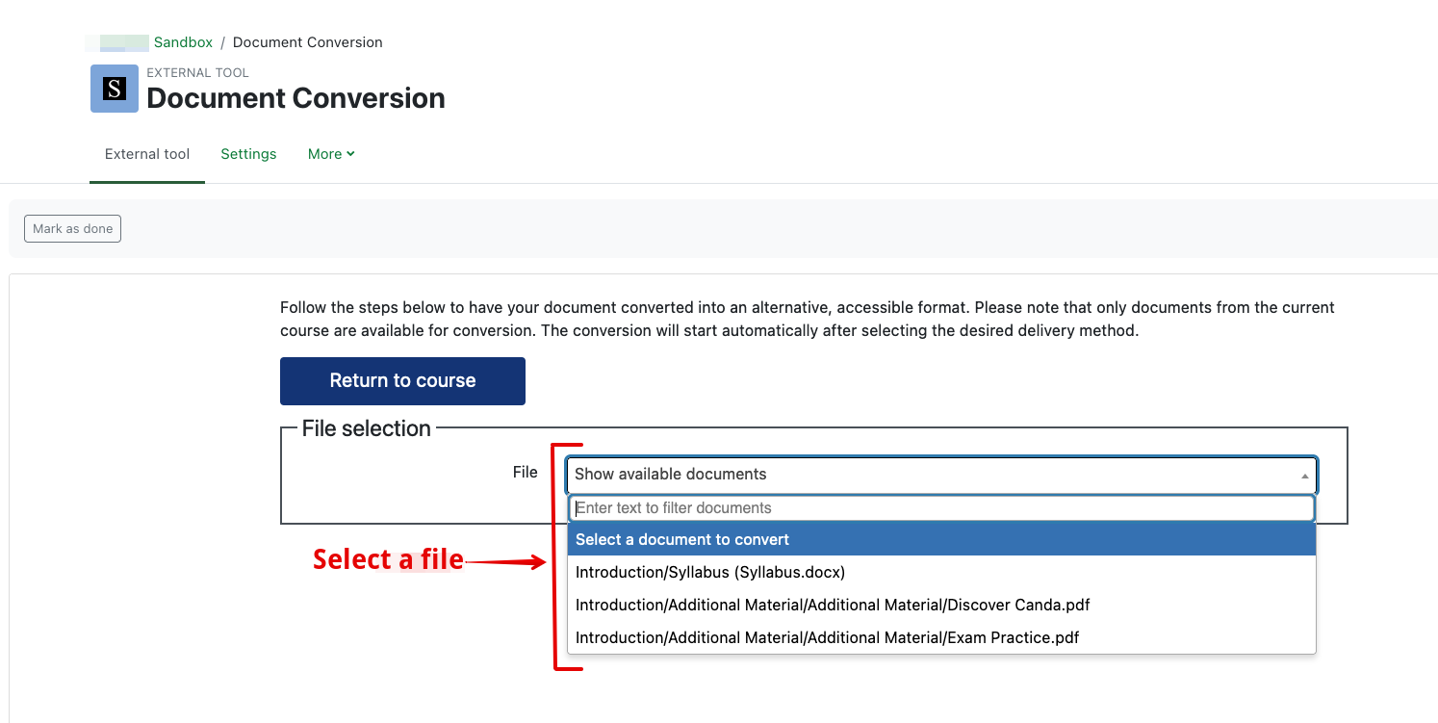Open the Sandbox breadcrumb link

point(183,42)
